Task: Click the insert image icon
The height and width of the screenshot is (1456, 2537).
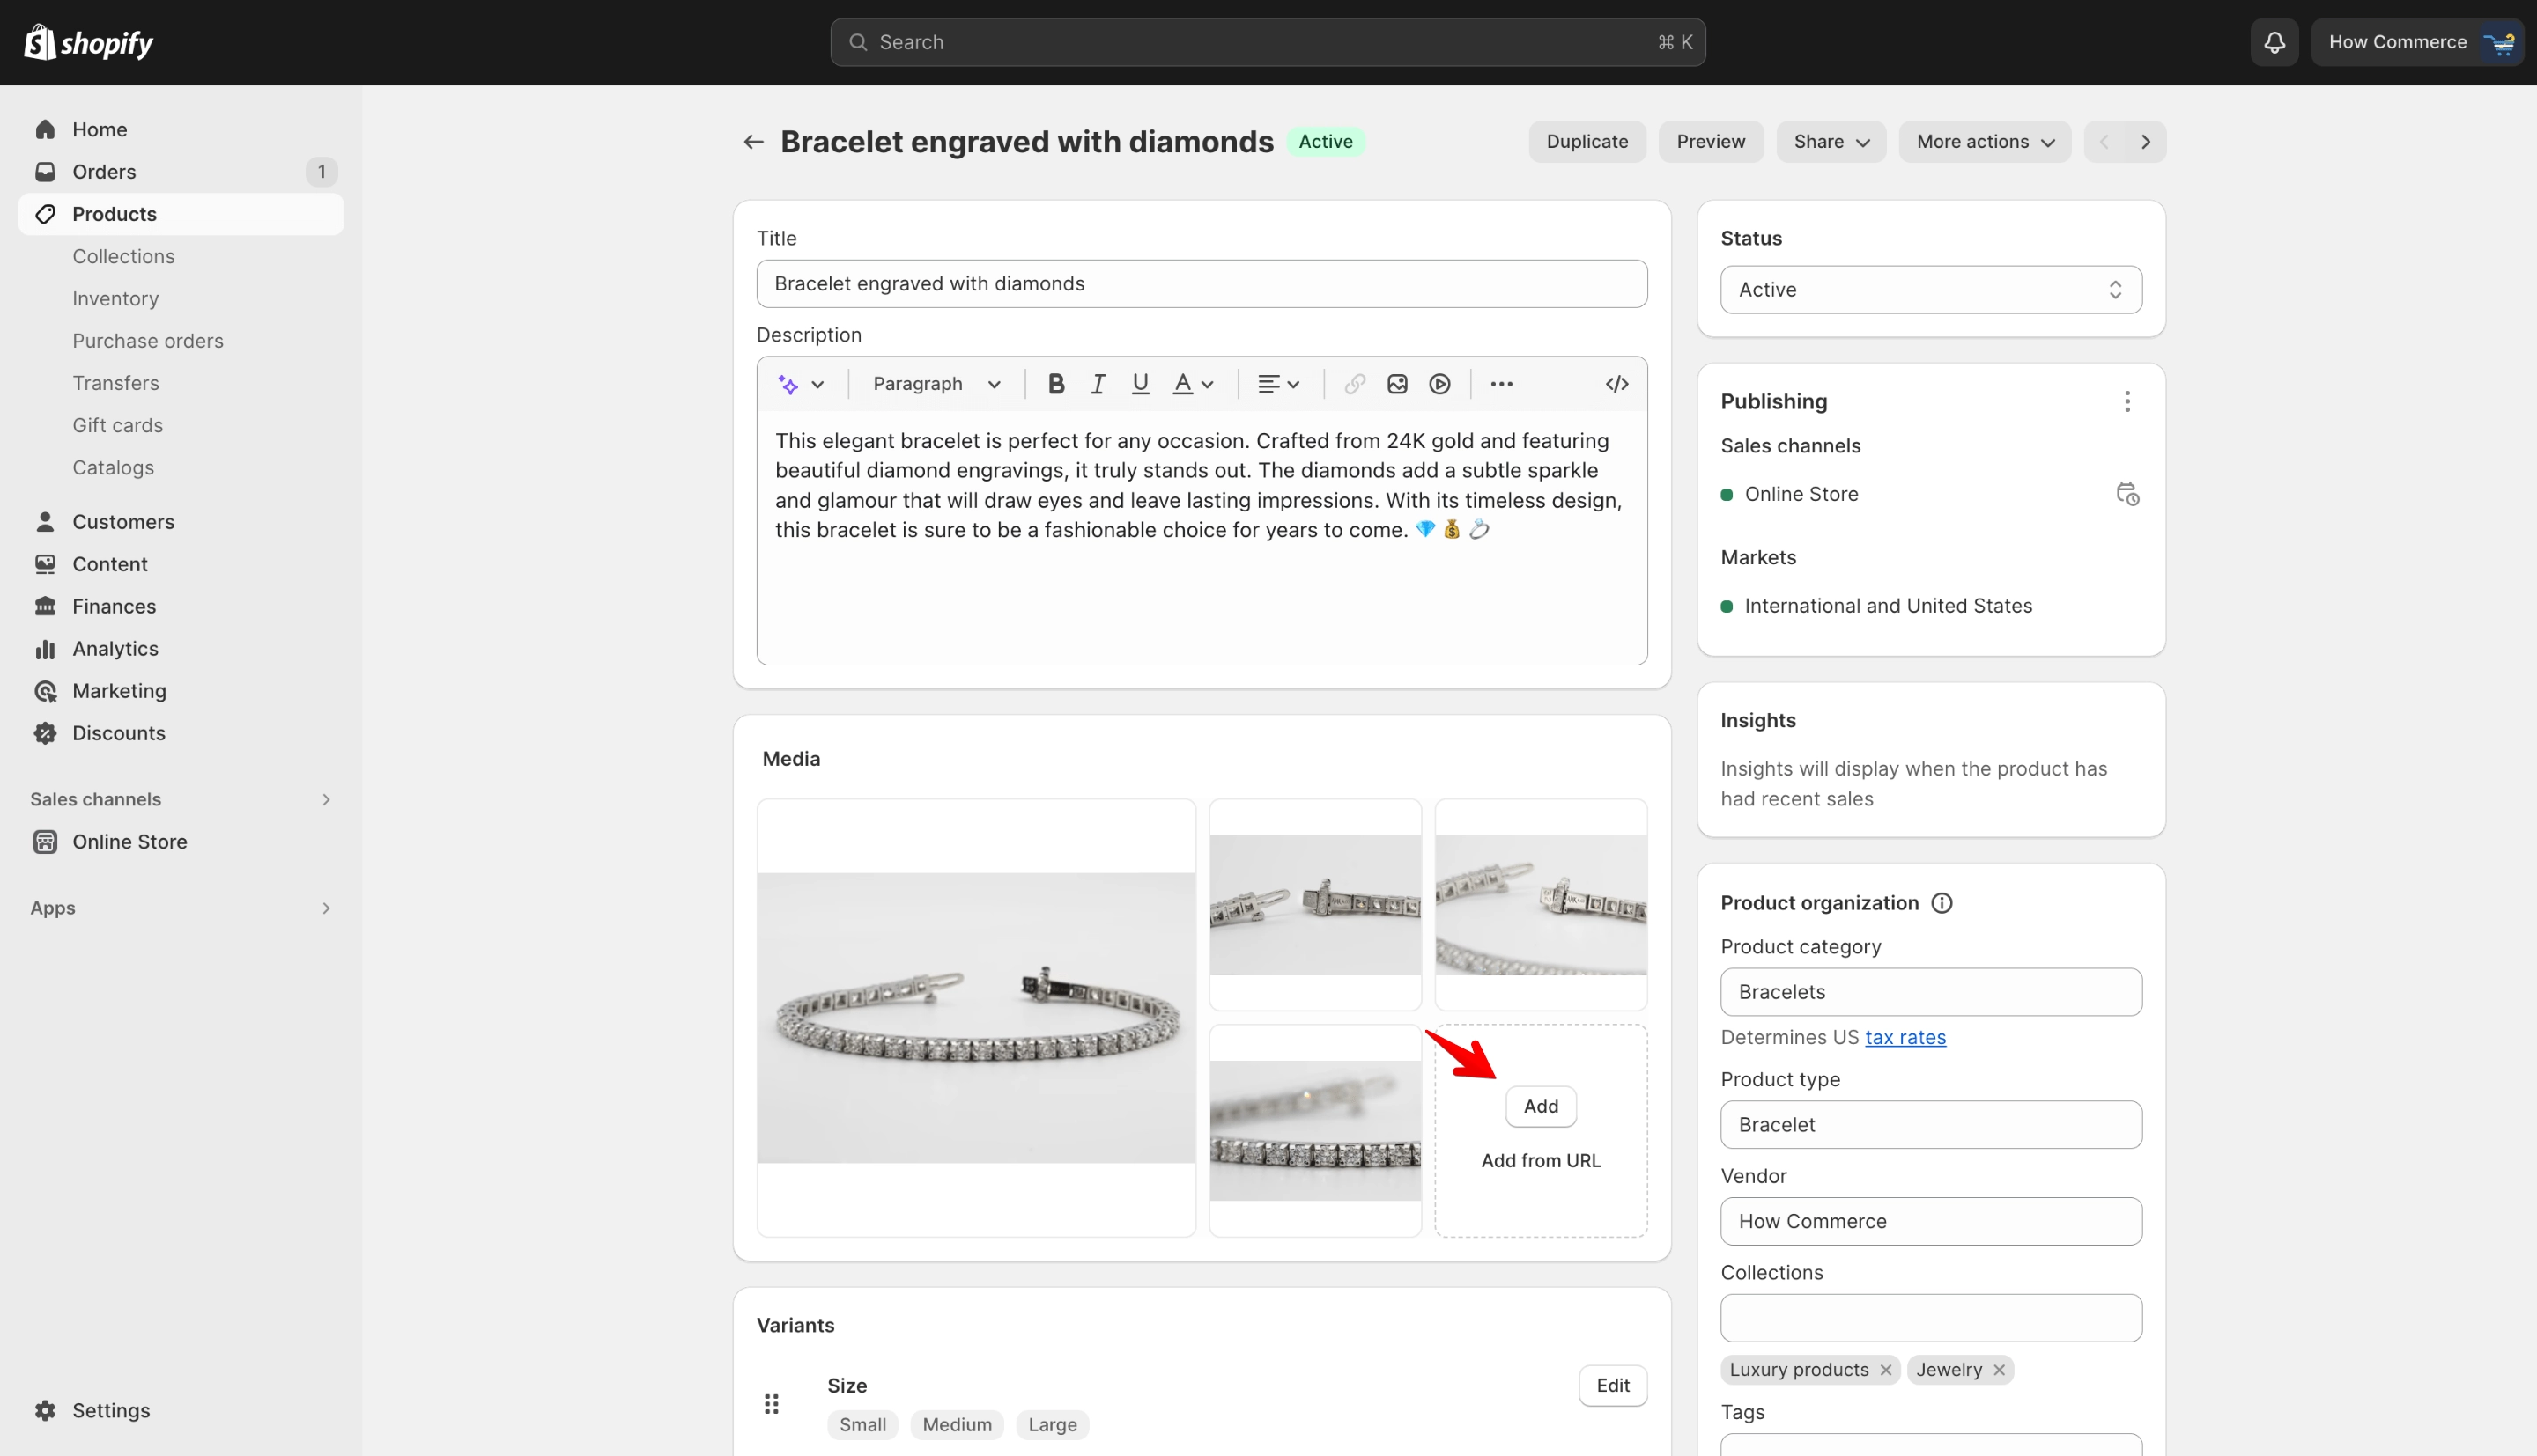Action: (x=1396, y=384)
